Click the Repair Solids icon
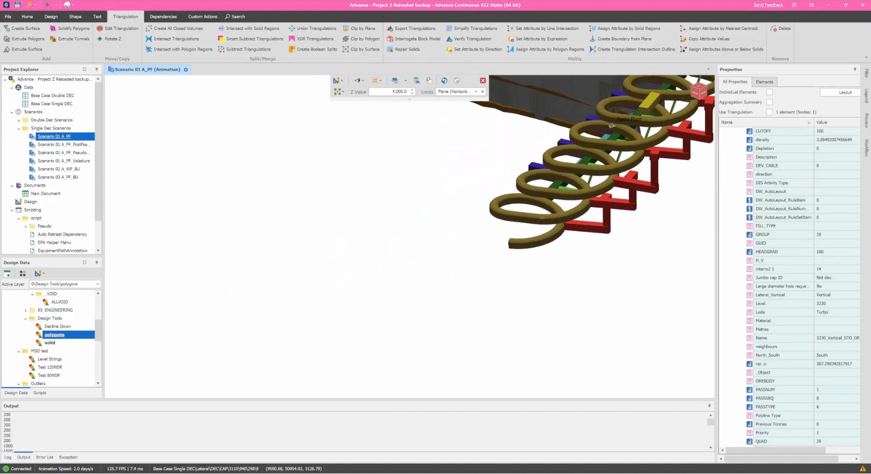The width and height of the screenshot is (871, 474). (x=390, y=49)
